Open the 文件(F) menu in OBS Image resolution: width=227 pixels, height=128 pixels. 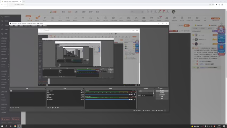coord(11,26)
